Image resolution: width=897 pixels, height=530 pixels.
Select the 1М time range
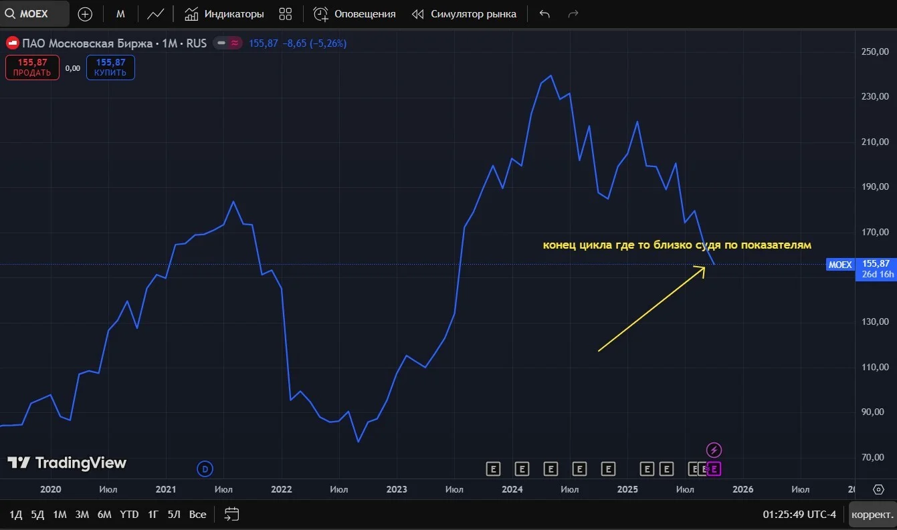coord(60,515)
